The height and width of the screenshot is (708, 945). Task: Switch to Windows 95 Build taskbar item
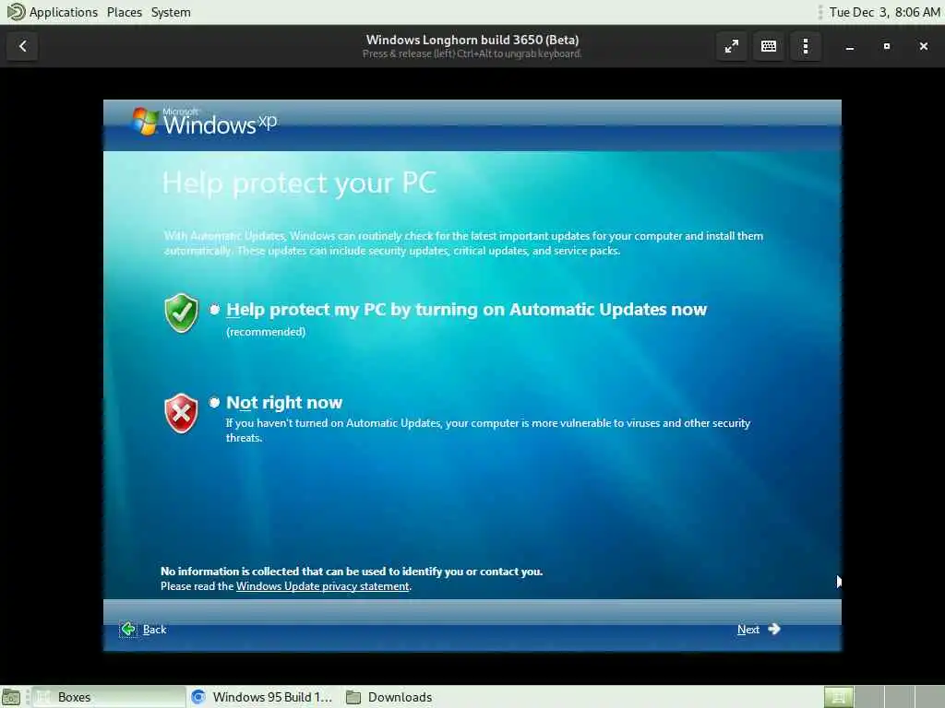tap(262, 697)
